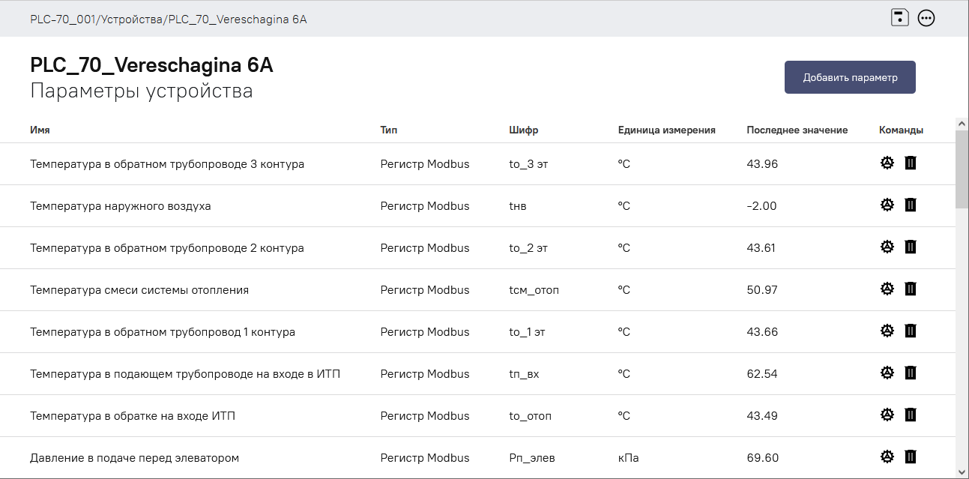The width and height of the screenshot is (969, 479).
Task: Click cipher to_отоп
Action: tap(530, 415)
